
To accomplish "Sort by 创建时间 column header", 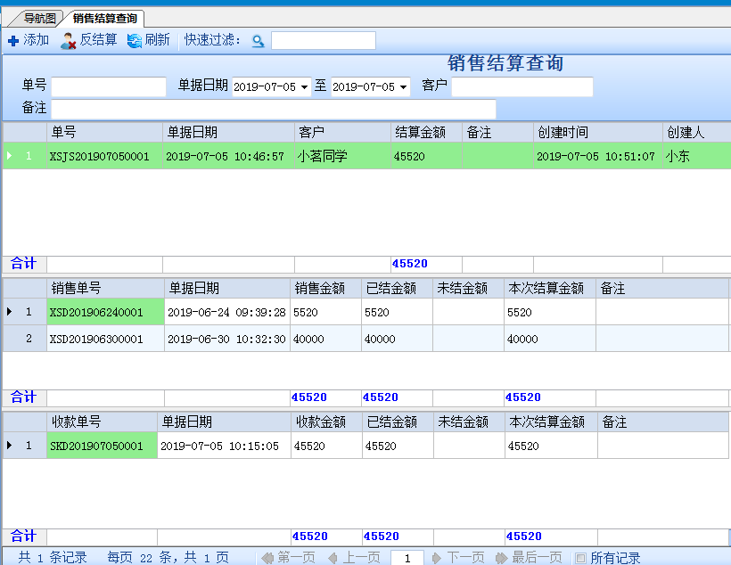I will click(597, 133).
